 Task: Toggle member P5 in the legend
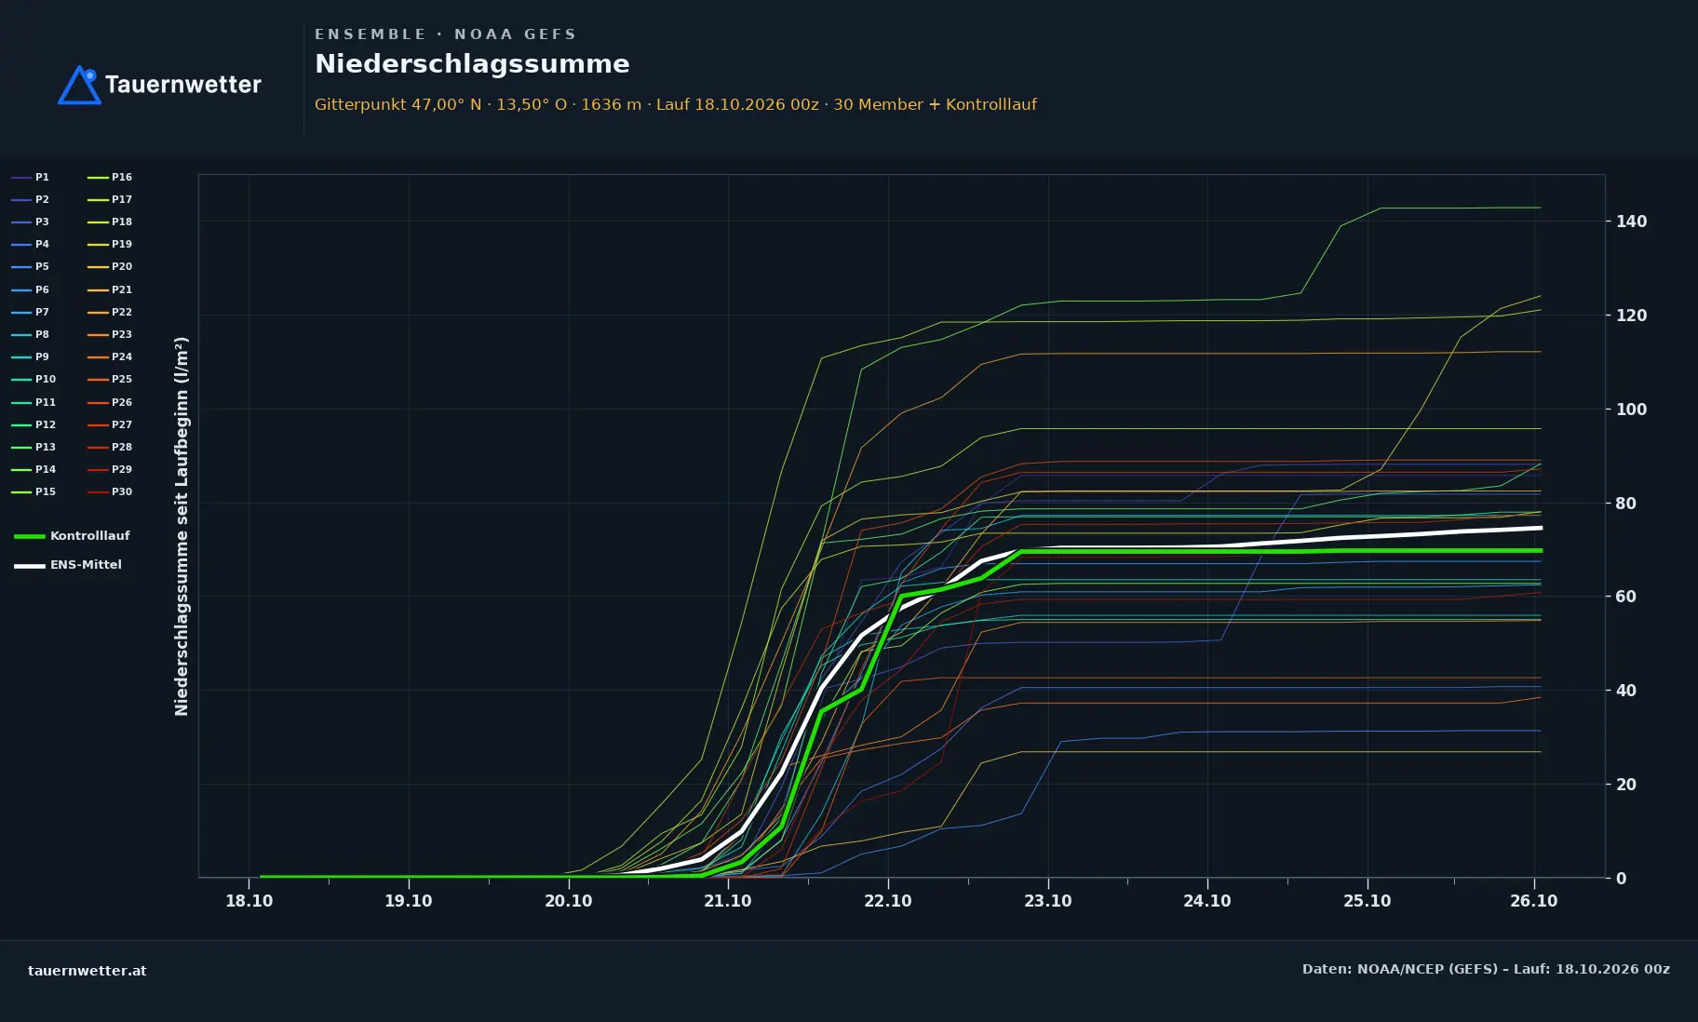click(x=31, y=267)
